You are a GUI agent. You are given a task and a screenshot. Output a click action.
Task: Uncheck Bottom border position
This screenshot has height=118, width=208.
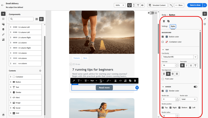(x=179, y=108)
